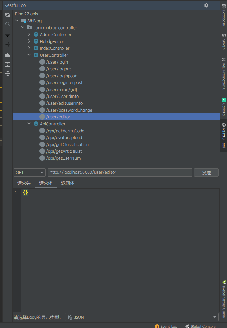Open the Event Log in status bar
Image resolution: width=227 pixels, height=328 pixels.
coord(166,326)
